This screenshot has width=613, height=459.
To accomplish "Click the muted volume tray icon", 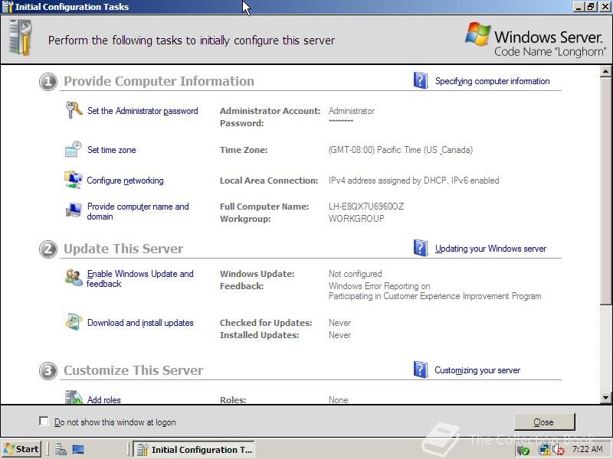I will tap(559, 450).
